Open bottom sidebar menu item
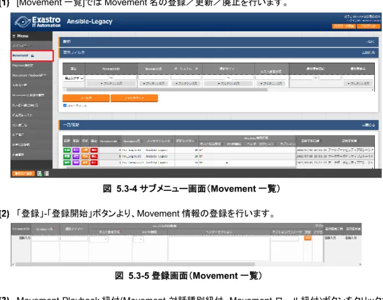383x300 pixels. 31,154
